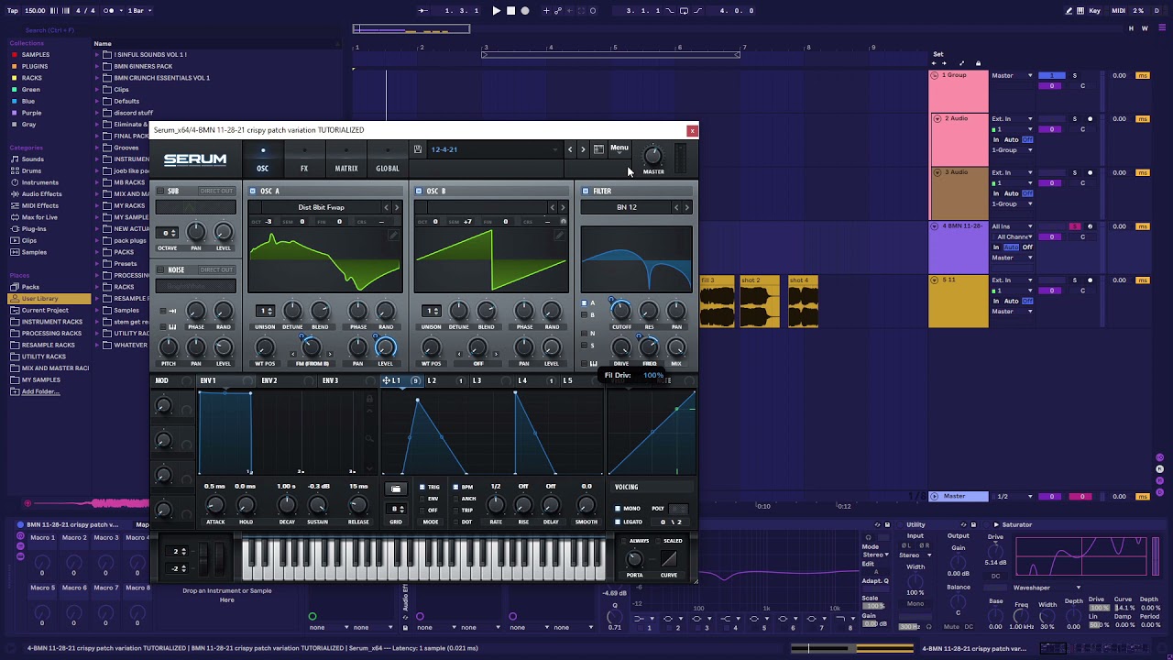Select the Sounds category in browser
The image size is (1173, 660).
click(x=33, y=159)
